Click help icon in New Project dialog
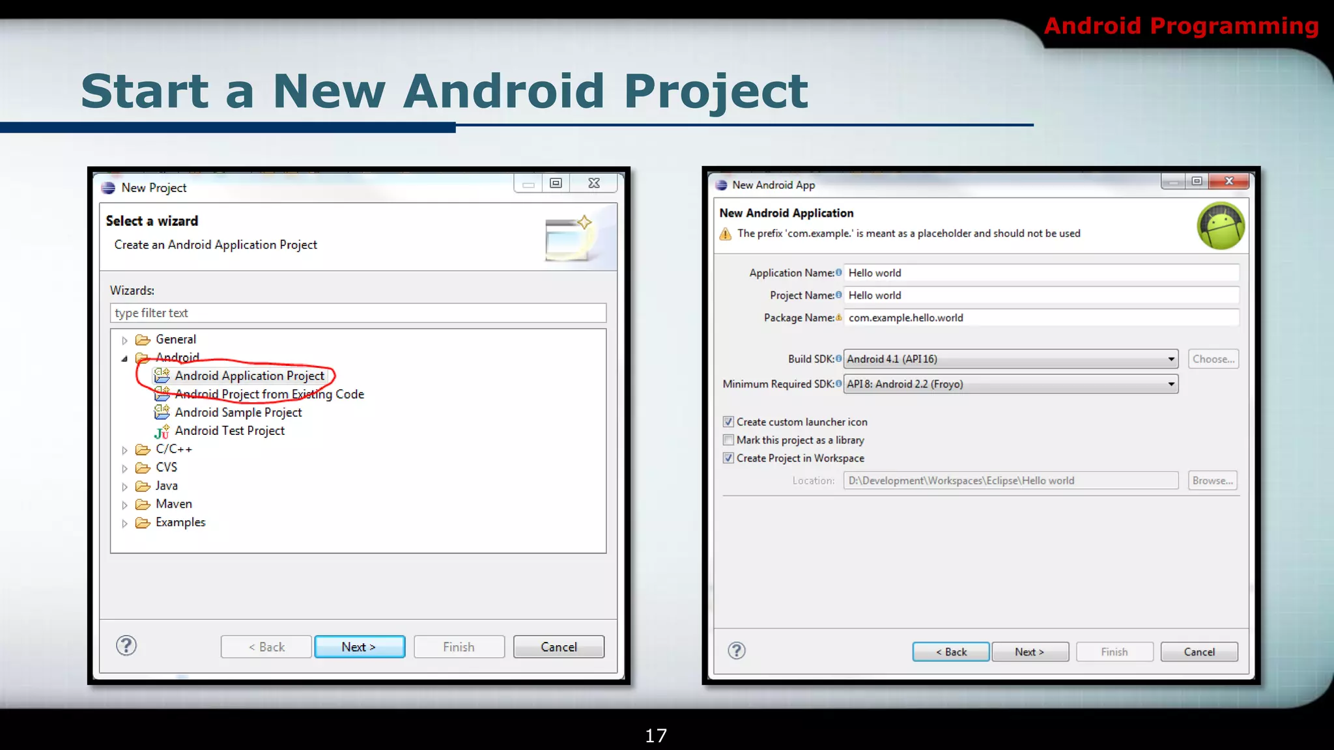This screenshot has width=1334, height=750. [126, 646]
